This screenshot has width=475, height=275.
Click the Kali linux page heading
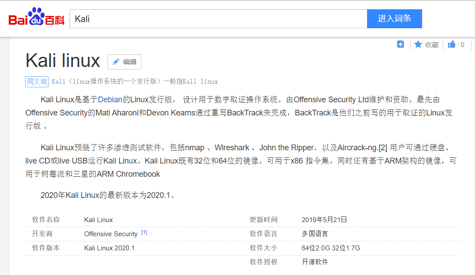pos(62,61)
